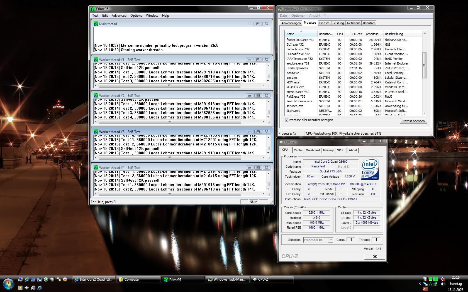This screenshot has height=292, width=468.
Task: Click Worker thread #2 scroll-up arrow
Action: tap(268, 101)
